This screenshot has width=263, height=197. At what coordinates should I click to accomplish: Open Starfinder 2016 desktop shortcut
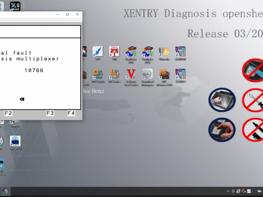pyautogui.click(x=131, y=55)
